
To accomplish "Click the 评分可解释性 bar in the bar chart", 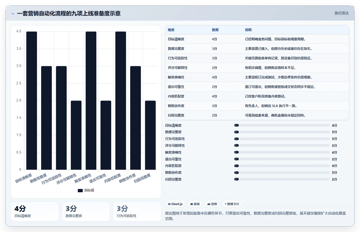I will [76, 135].
